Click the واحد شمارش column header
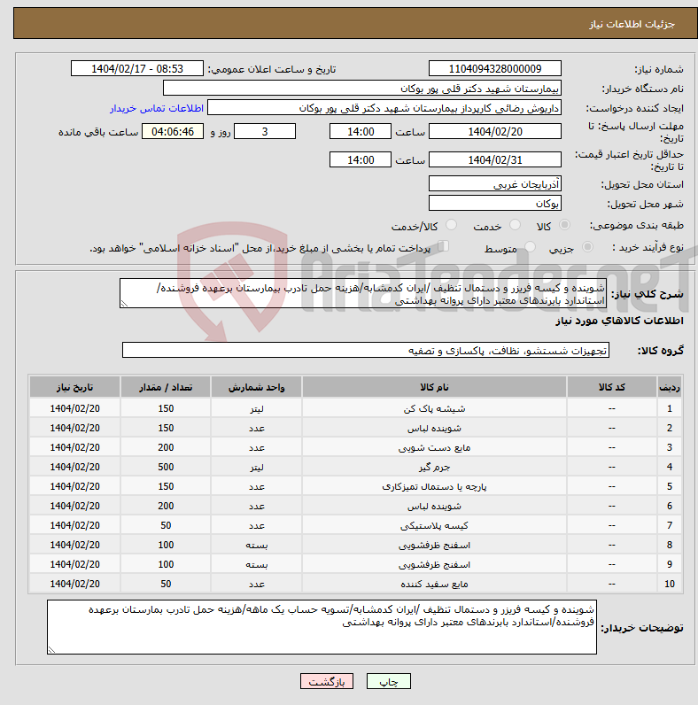Image resolution: width=698 pixels, height=705 pixels. pyautogui.click(x=256, y=387)
